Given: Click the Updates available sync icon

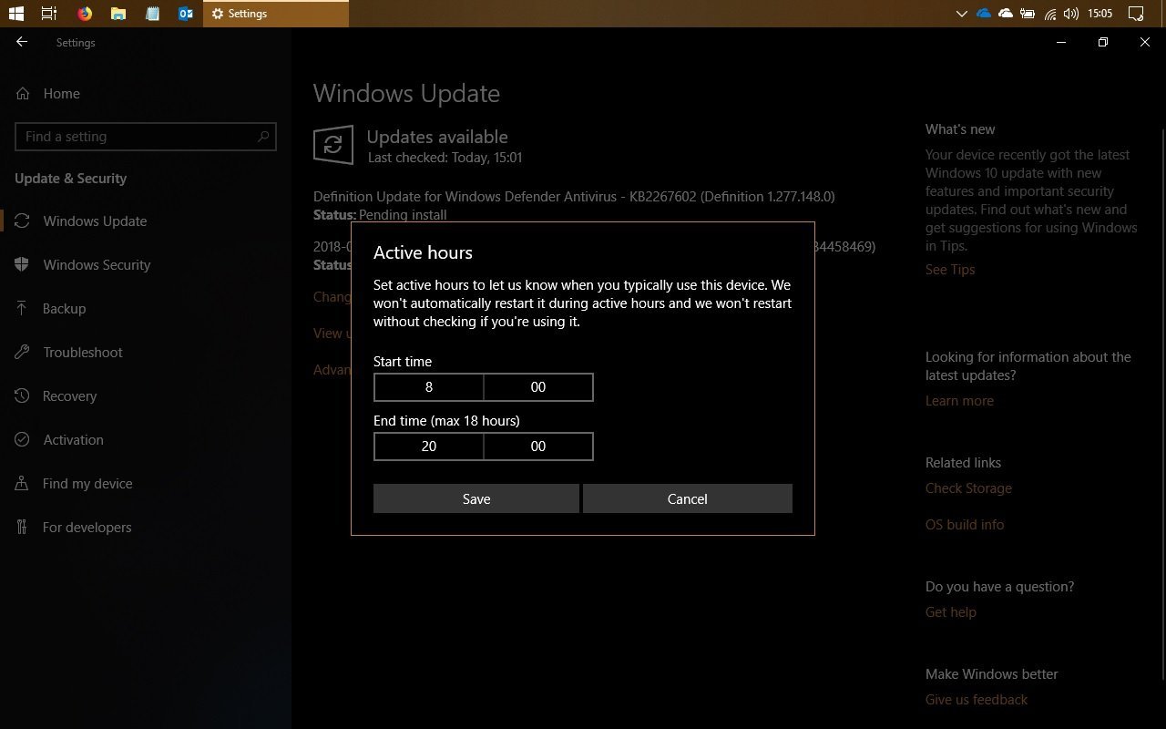Looking at the screenshot, I should point(333,146).
